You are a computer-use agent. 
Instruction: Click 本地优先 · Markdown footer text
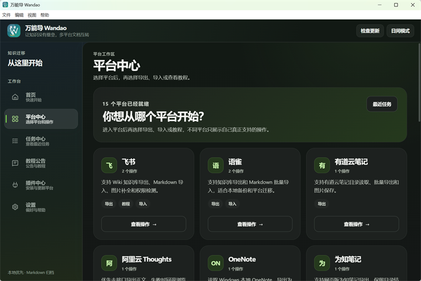[31, 272]
